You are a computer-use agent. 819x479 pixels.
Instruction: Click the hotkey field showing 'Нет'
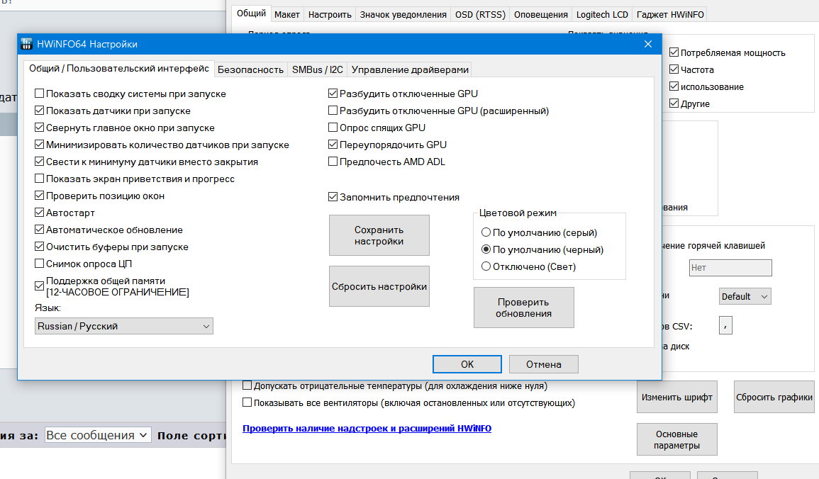730,268
